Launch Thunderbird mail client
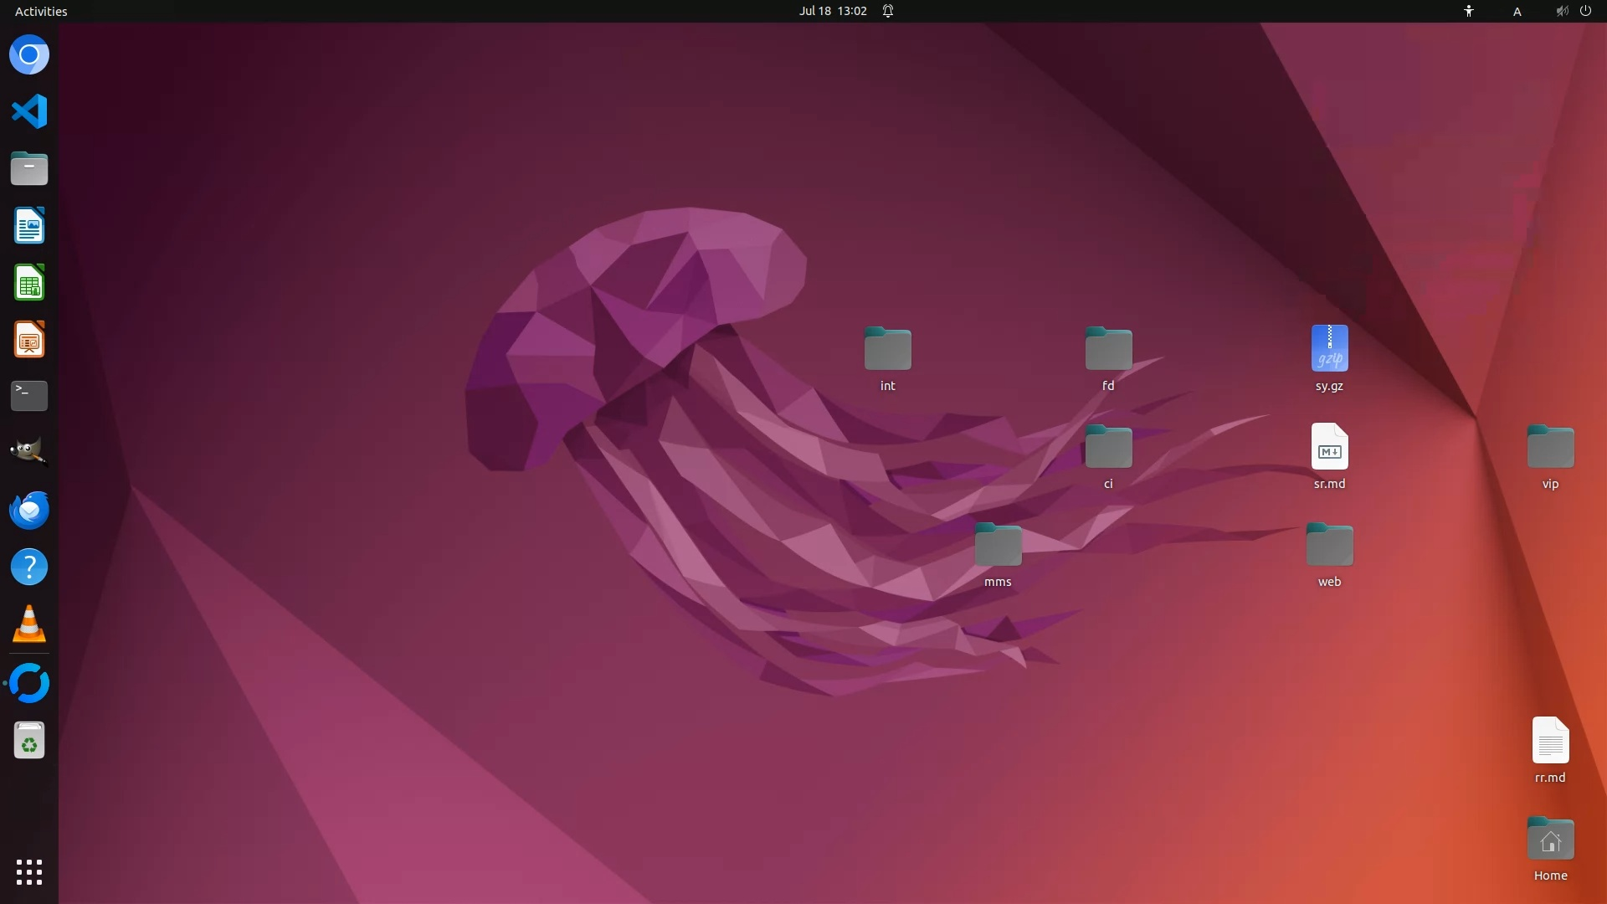This screenshot has height=904, width=1607. pyautogui.click(x=29, y=510)
